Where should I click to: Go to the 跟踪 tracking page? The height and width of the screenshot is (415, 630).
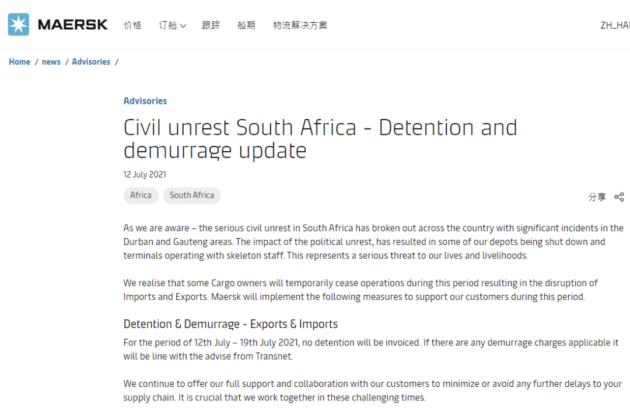coord(211,25)
